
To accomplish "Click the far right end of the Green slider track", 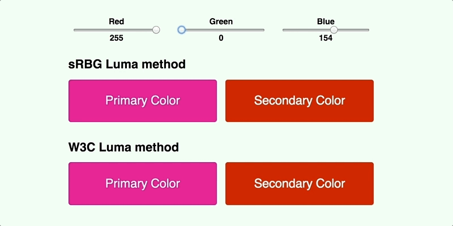I will [x=263, y=30].
